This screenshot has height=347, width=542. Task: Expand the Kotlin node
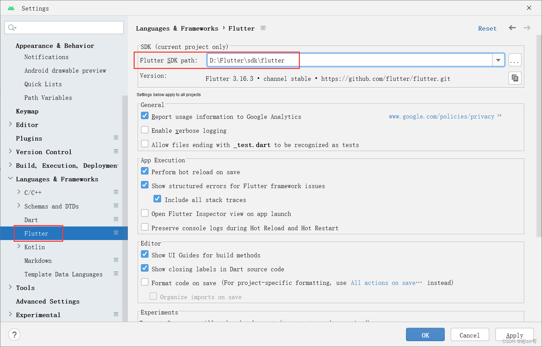pos(19,246)
